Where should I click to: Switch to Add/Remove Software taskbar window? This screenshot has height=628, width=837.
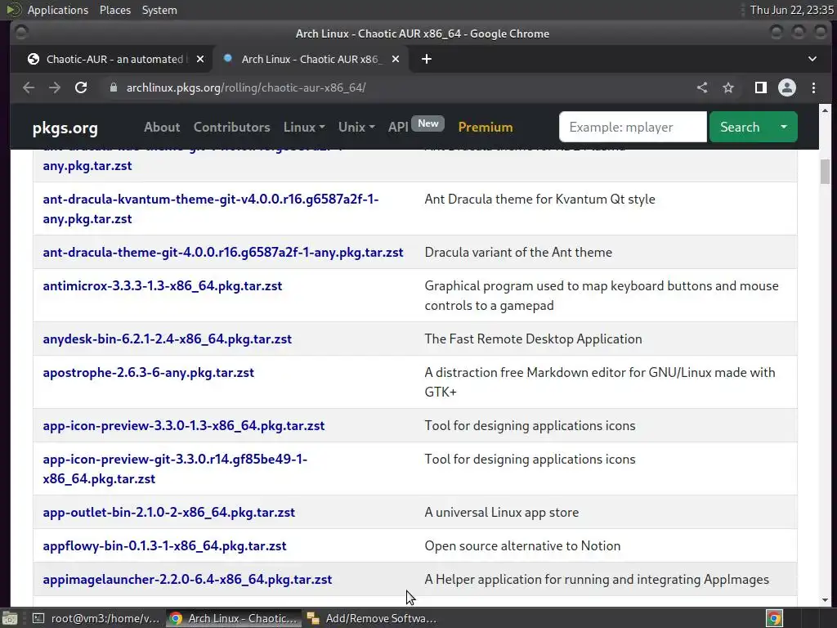click(373, 618)
